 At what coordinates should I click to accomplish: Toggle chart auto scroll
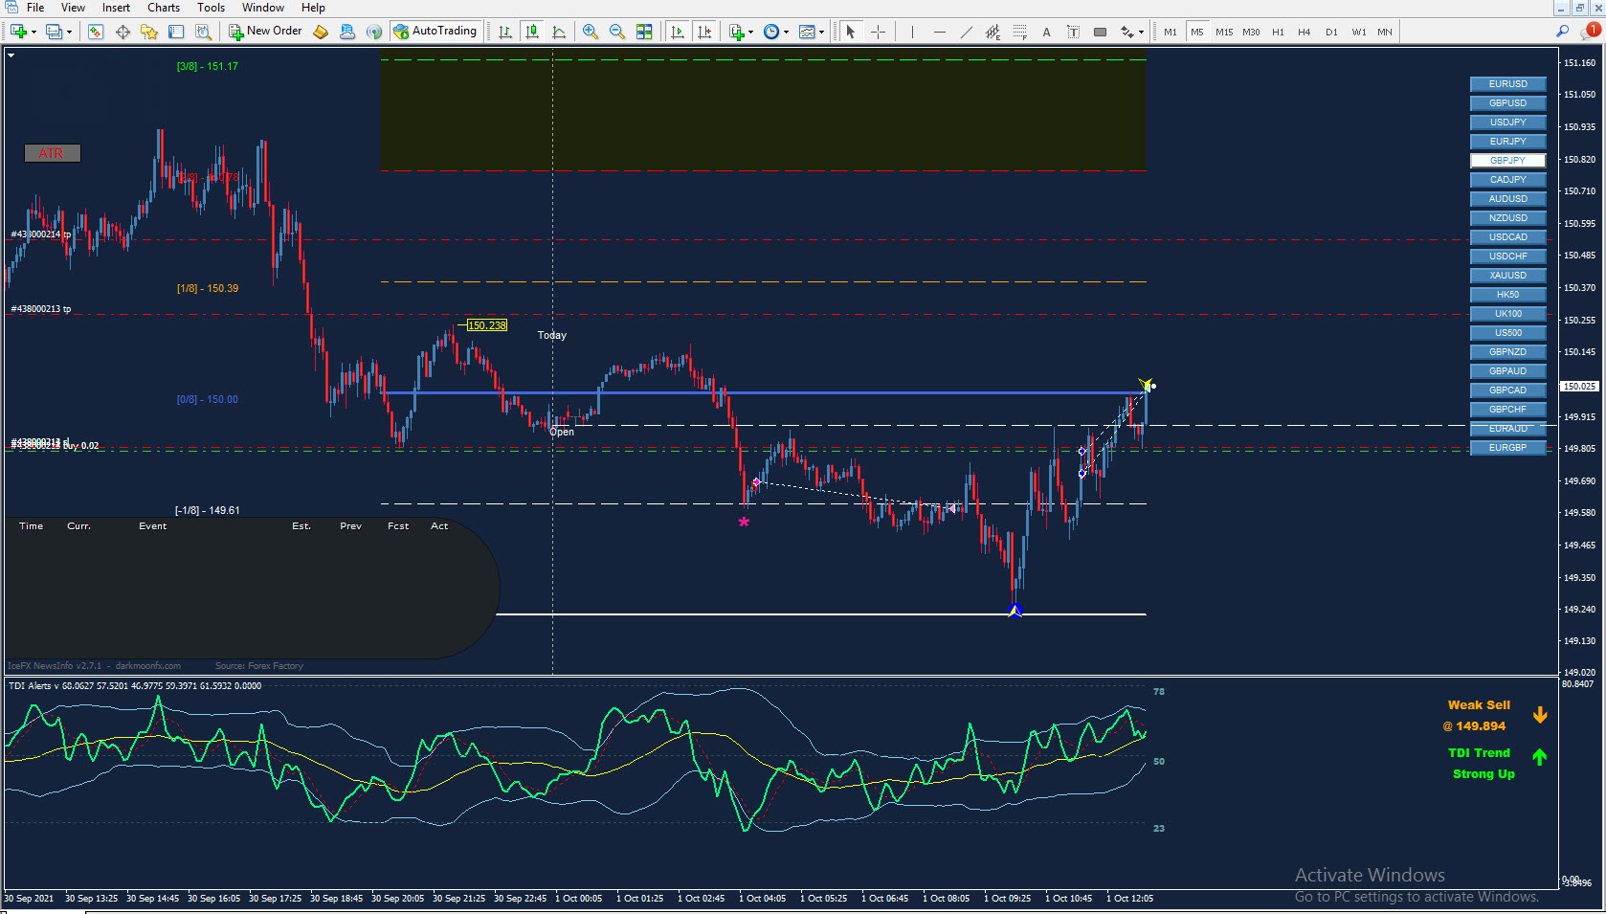pos(678,32)
